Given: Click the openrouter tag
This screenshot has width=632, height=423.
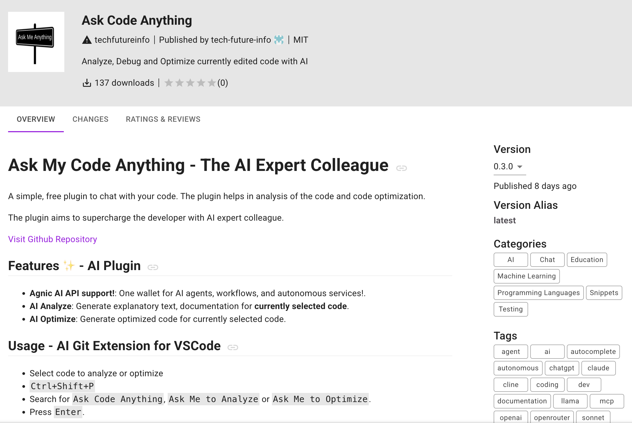Looking at the screenshot, I should pos(552,418).
